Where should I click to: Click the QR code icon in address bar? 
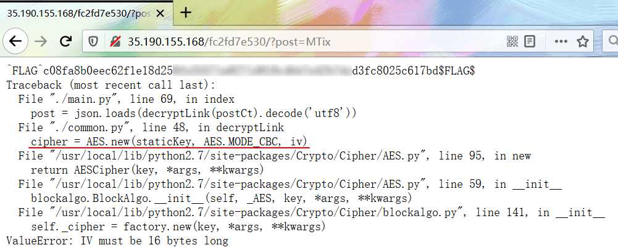point(512,41)
